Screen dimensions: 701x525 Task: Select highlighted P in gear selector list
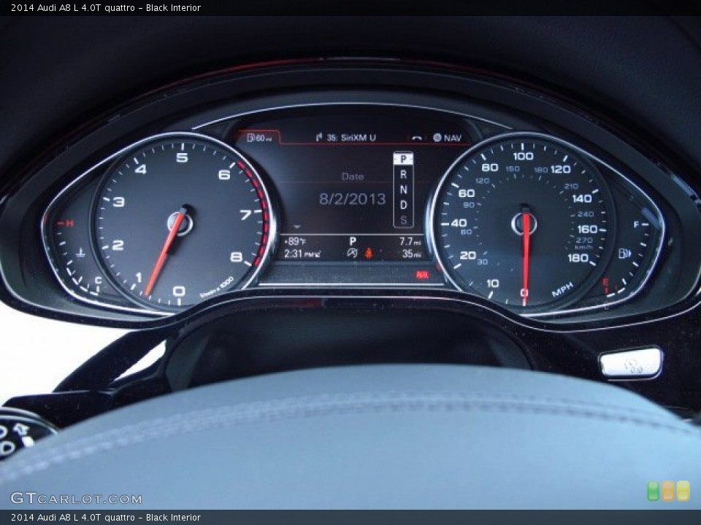(x=403, y=159)
